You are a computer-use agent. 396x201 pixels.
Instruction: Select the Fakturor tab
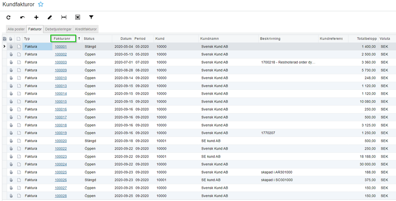[35, 29]
